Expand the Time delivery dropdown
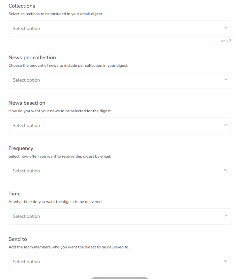 coord(120,216)
